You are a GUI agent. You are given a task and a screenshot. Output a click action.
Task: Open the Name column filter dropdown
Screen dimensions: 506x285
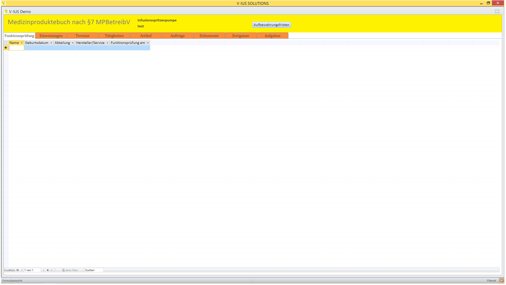pos(22,43)
